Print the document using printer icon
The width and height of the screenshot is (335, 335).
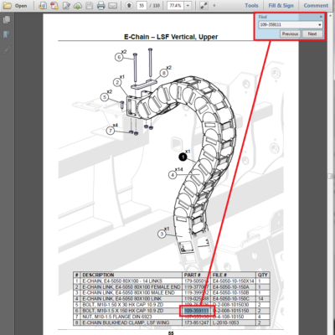[x=100, y=5]
